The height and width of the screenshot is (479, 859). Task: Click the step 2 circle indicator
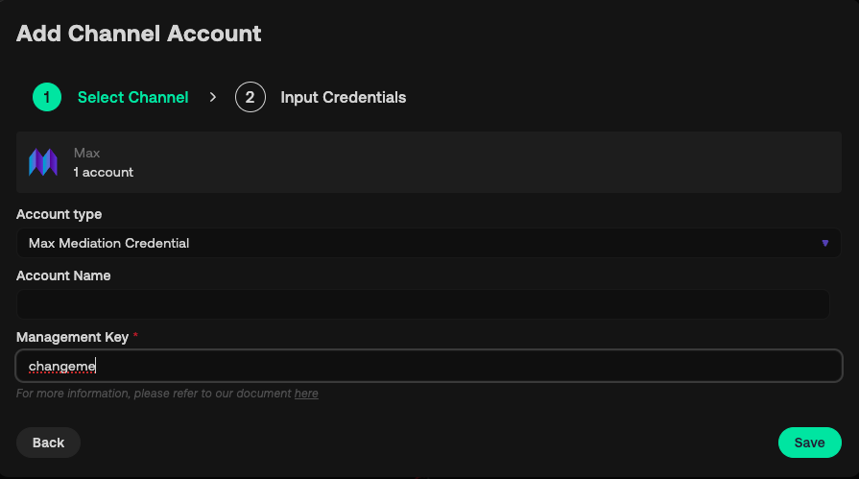(x=251, y=97)
